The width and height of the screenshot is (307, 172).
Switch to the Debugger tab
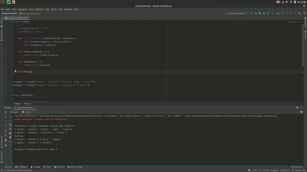click(14, 112)
